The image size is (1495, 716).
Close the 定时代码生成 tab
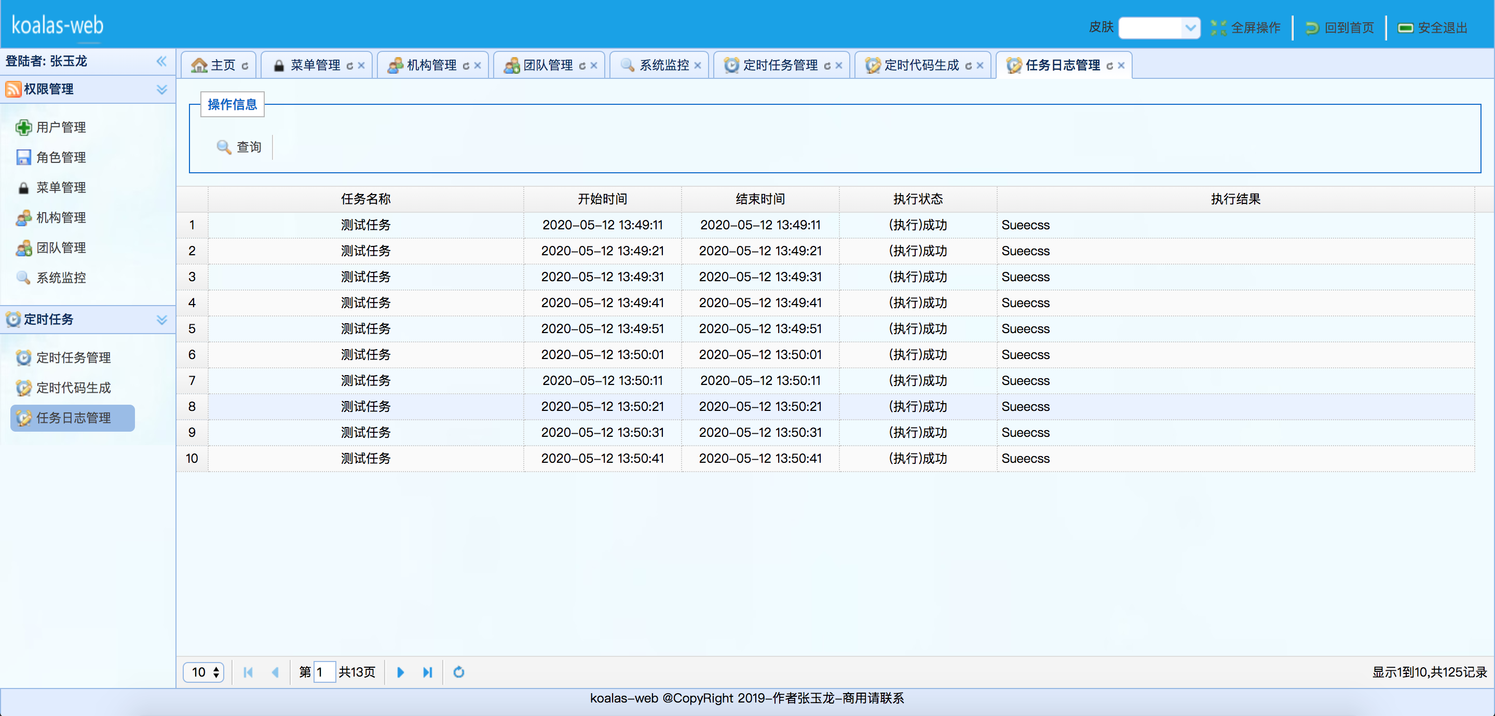980,65
